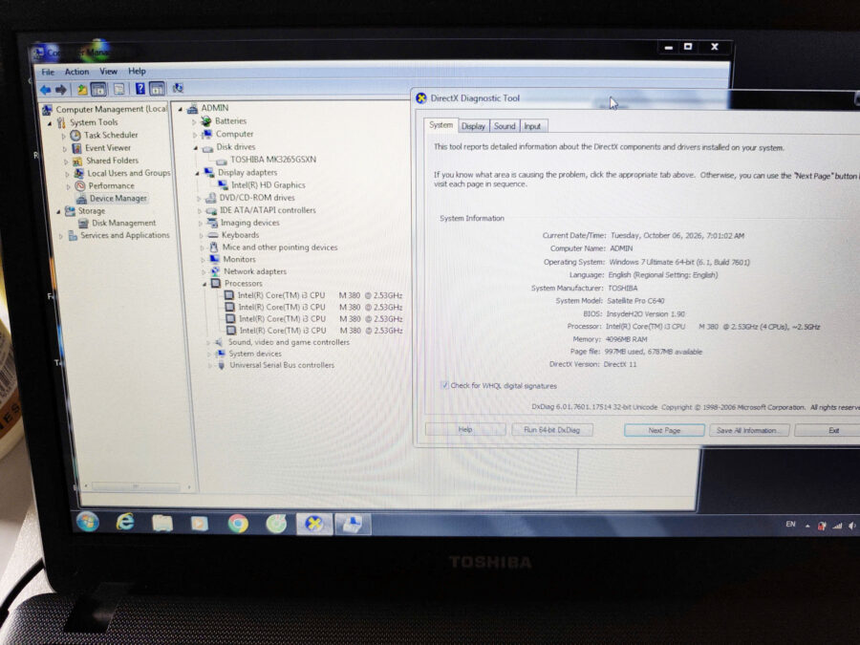Screen dimensions: 860x645
Task: Select Disk Management in left tree
Action: 123,224
